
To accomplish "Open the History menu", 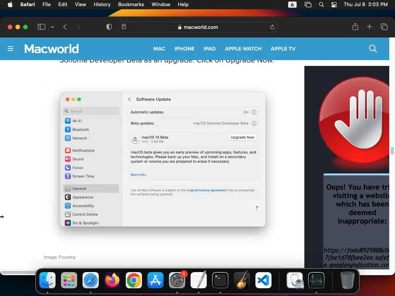I will click(102, 5).
